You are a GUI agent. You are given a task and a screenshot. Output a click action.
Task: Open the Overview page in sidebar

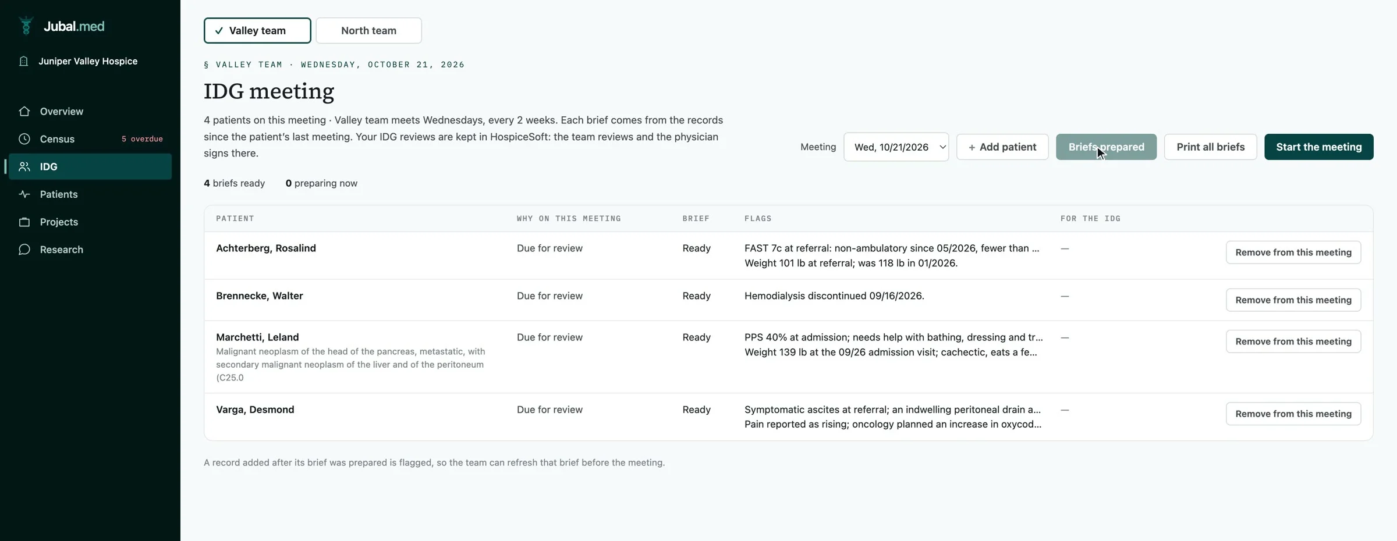pyautogui.click(x=90, y=111)
